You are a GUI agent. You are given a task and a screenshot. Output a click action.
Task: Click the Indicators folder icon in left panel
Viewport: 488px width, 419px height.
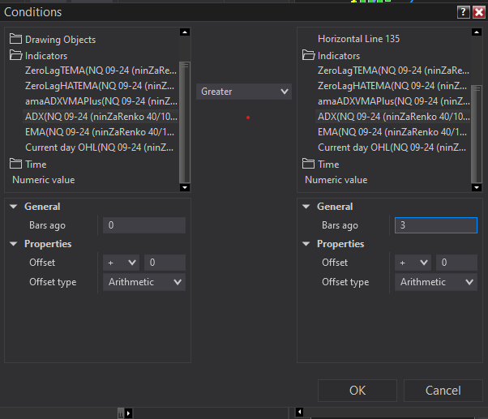[x=16, y=55]
